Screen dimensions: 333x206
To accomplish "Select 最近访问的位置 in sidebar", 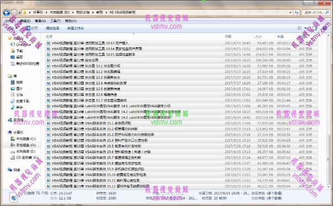I will 25,63.
